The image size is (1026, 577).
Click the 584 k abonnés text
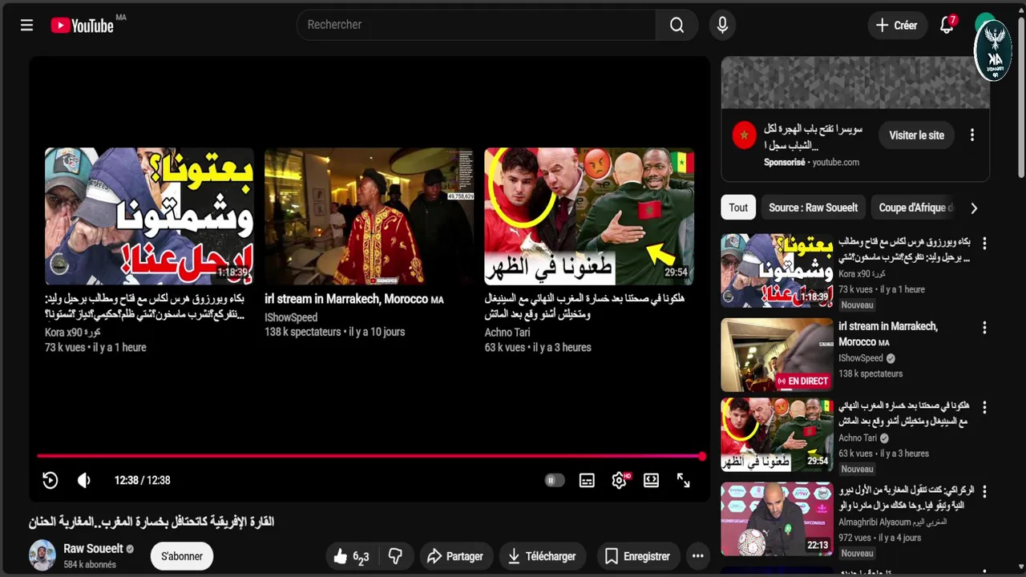(90, 564)
